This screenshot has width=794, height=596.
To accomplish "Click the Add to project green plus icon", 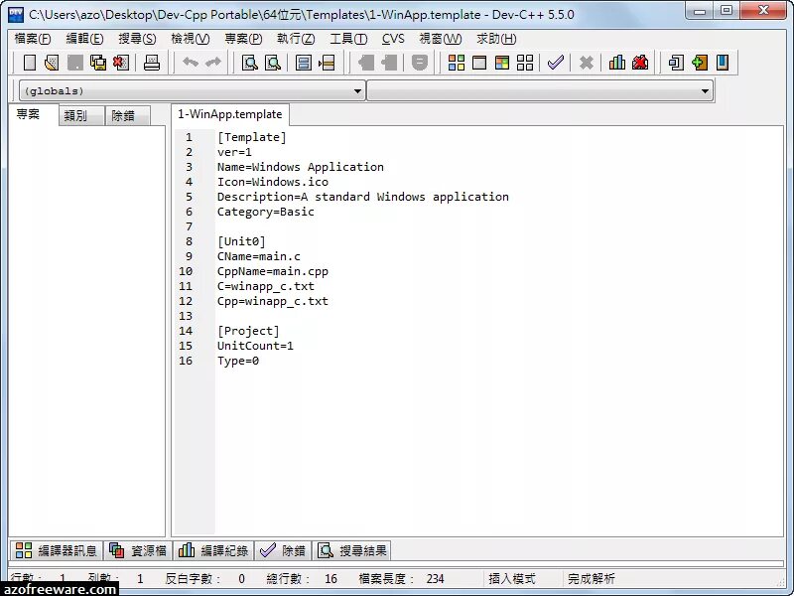I will click(x=700, y=63).
